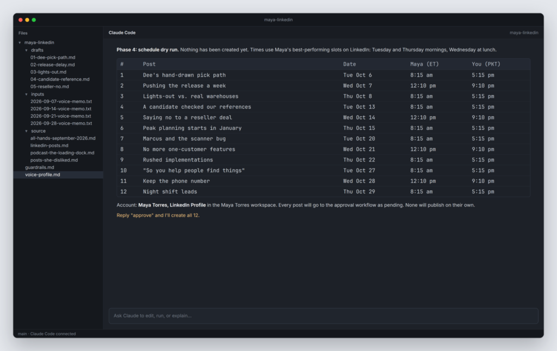Click "Maya Torres, LinkedIn Profile" text
Viewport: 557px width, 351px height.
tap(172, 205)
